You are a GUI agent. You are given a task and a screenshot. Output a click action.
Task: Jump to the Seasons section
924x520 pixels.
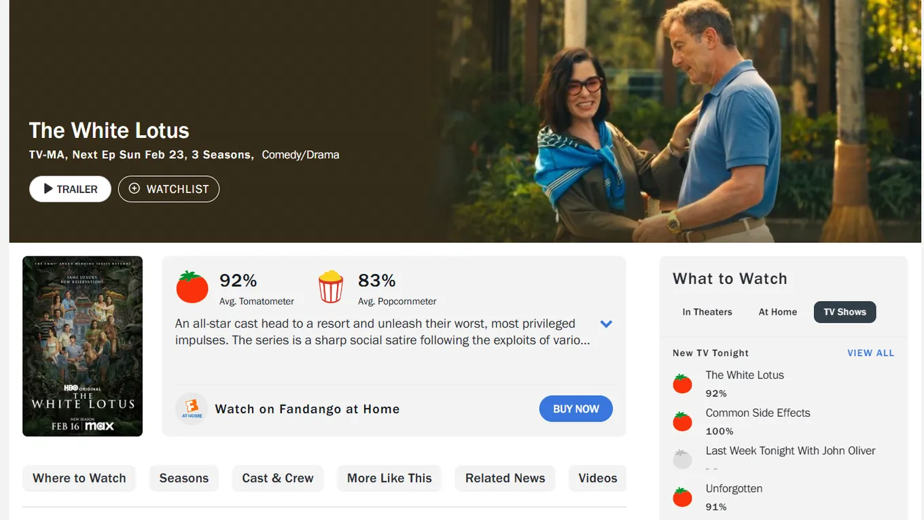[x=184, y=478]
